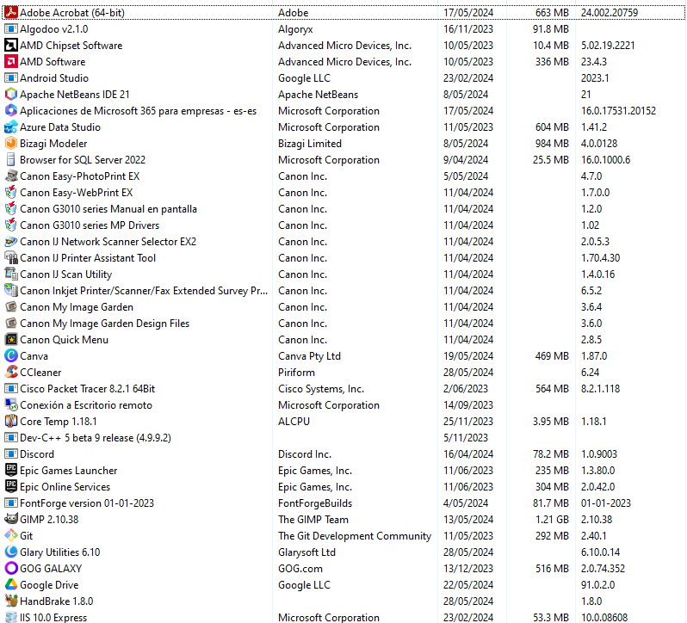Select Dev-C++ 5 beta 9 release entry

pos(96,437)
